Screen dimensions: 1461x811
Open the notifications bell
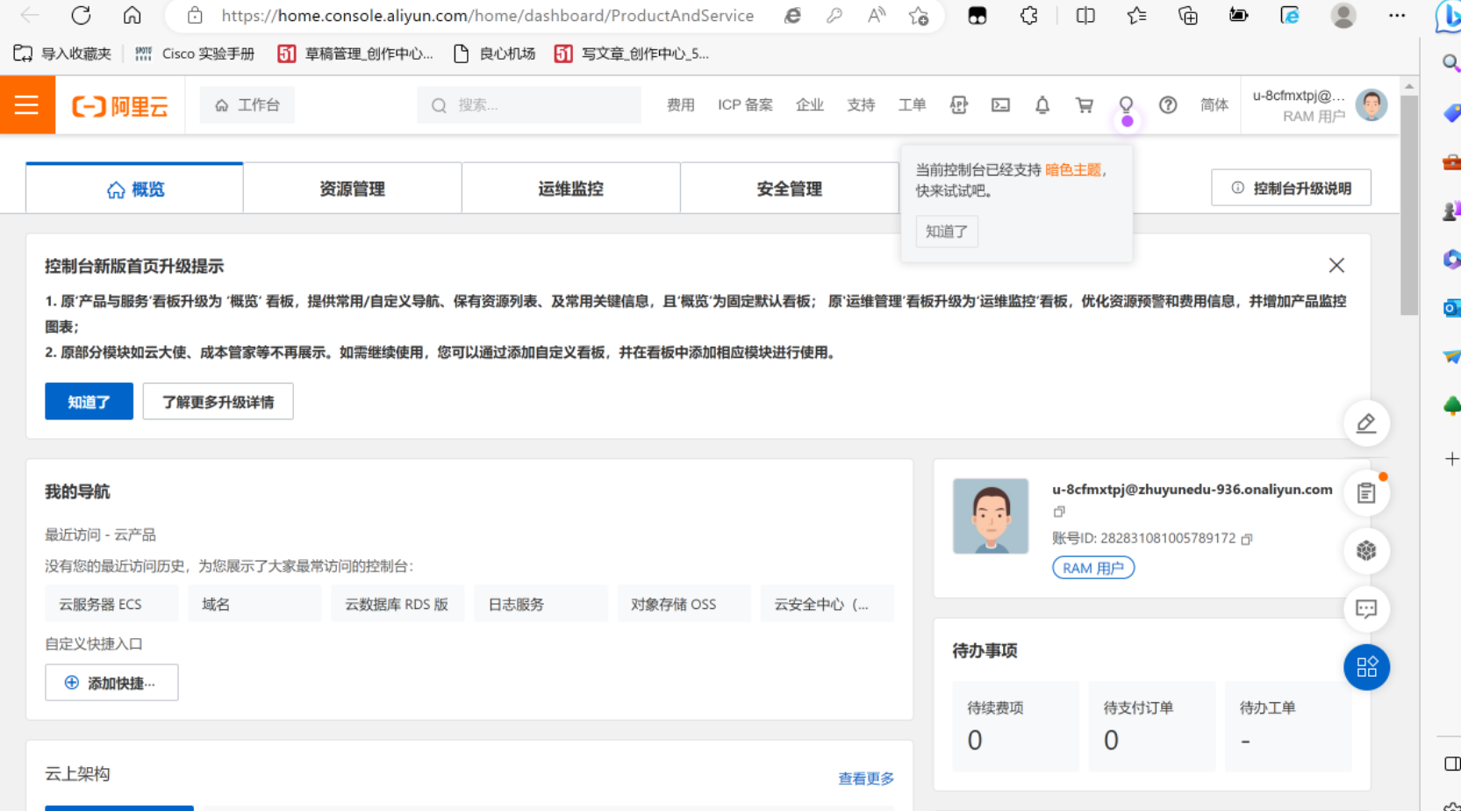tap(1042, 105)
